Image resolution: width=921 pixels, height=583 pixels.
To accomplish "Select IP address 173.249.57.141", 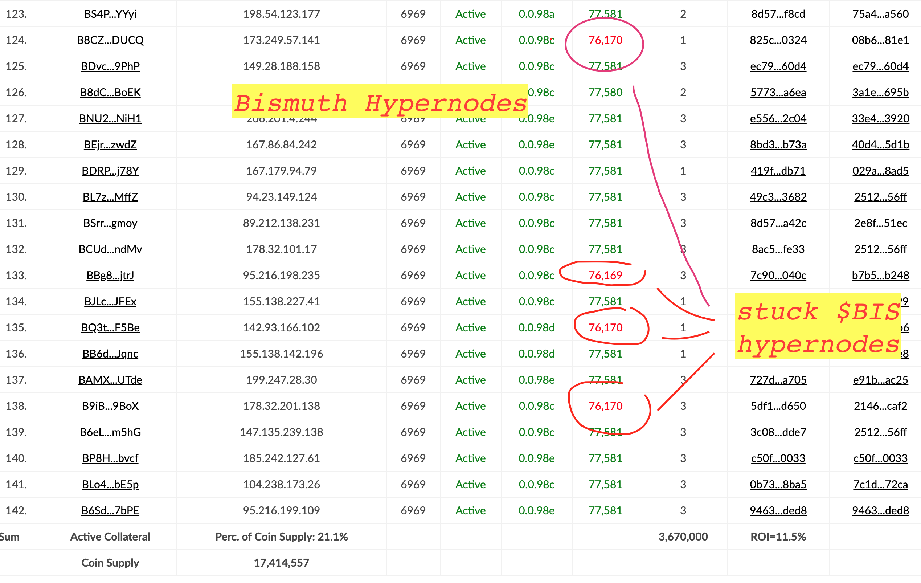I will pyautogui.click(x=282, y=40).
